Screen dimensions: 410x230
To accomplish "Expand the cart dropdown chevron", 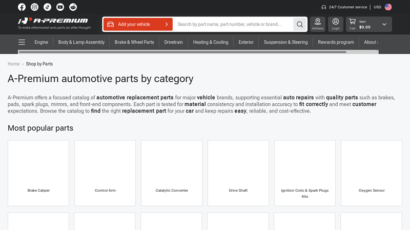I will pyautogui.click(x=384, y=24).
